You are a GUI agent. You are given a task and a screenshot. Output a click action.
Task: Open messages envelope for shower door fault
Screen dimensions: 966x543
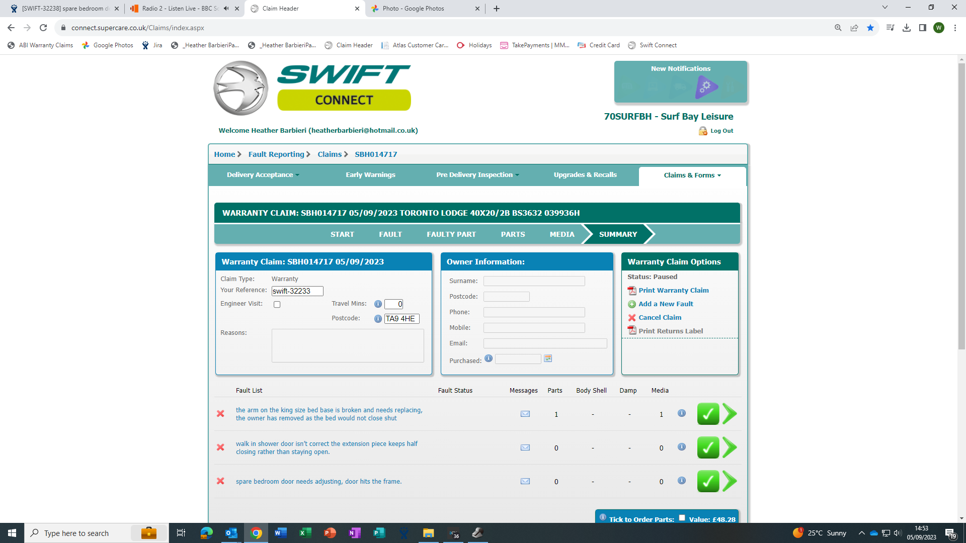525,447
